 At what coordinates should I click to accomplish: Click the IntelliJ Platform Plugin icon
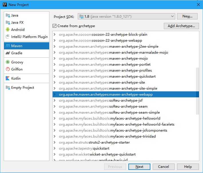pyautogui.click(x=8, y=37)
